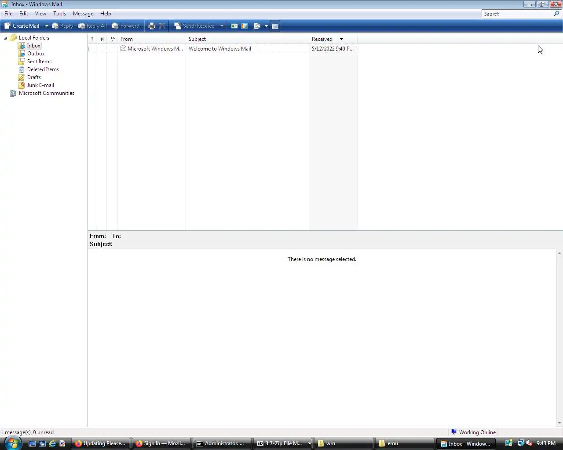The image size is (563, 450).
Task: Select the Deleted Items folder
Action: click(x=43, y=69)
